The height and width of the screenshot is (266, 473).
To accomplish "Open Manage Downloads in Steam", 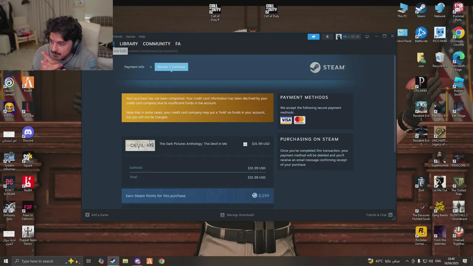I will [x=237, y=215].
